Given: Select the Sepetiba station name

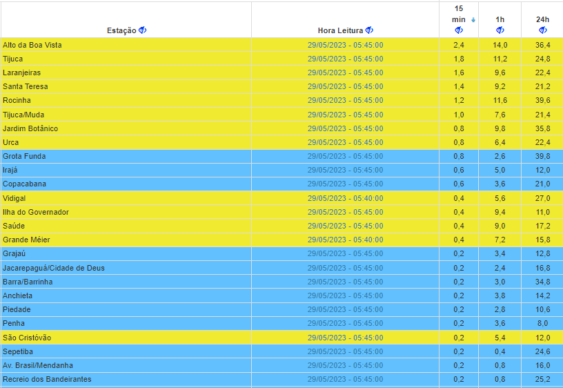Looking at the screenshot, I should click(x=18, y=351).
